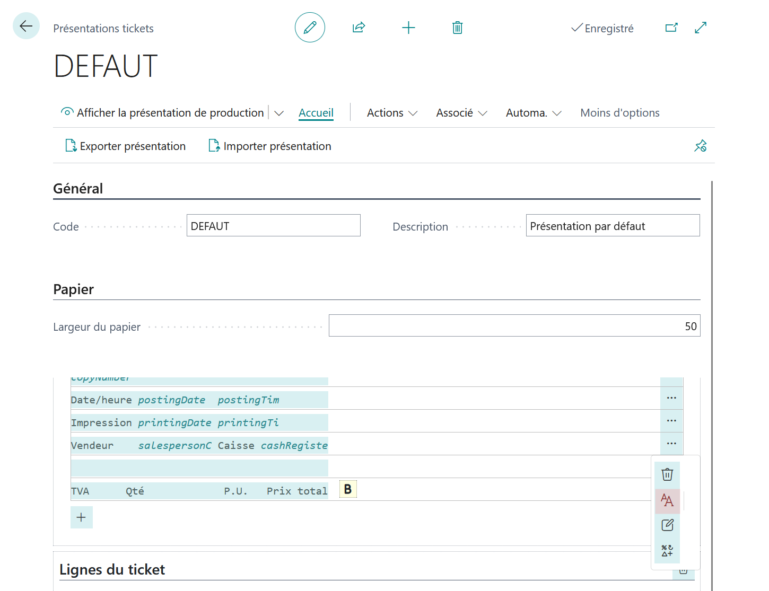Click the header trash delete icon
Image resolution: width=769 pixels, height=591 pixels.
pos(457,28)
